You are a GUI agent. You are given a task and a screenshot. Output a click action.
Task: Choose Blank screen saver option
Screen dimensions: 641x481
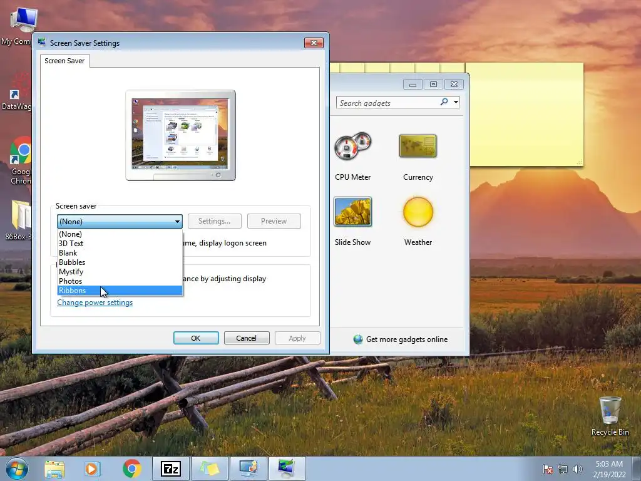pos(120,253)
